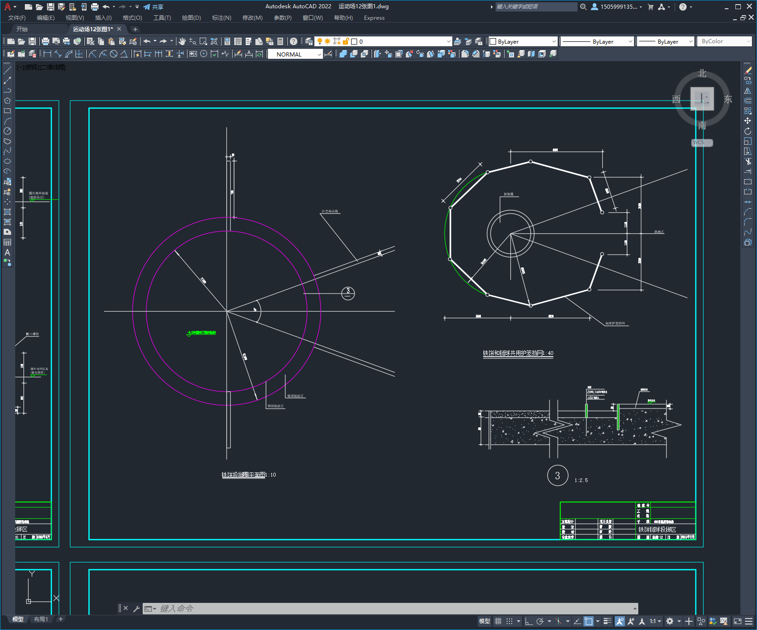
Task: Open the ByLayer lineweight dropdown
Action: 665,41
